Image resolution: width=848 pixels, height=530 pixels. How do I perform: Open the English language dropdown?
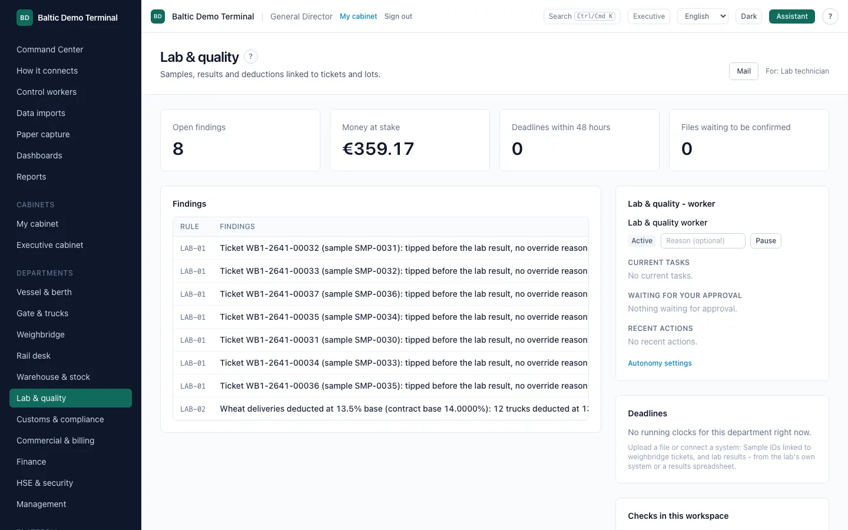pos(703,16)
